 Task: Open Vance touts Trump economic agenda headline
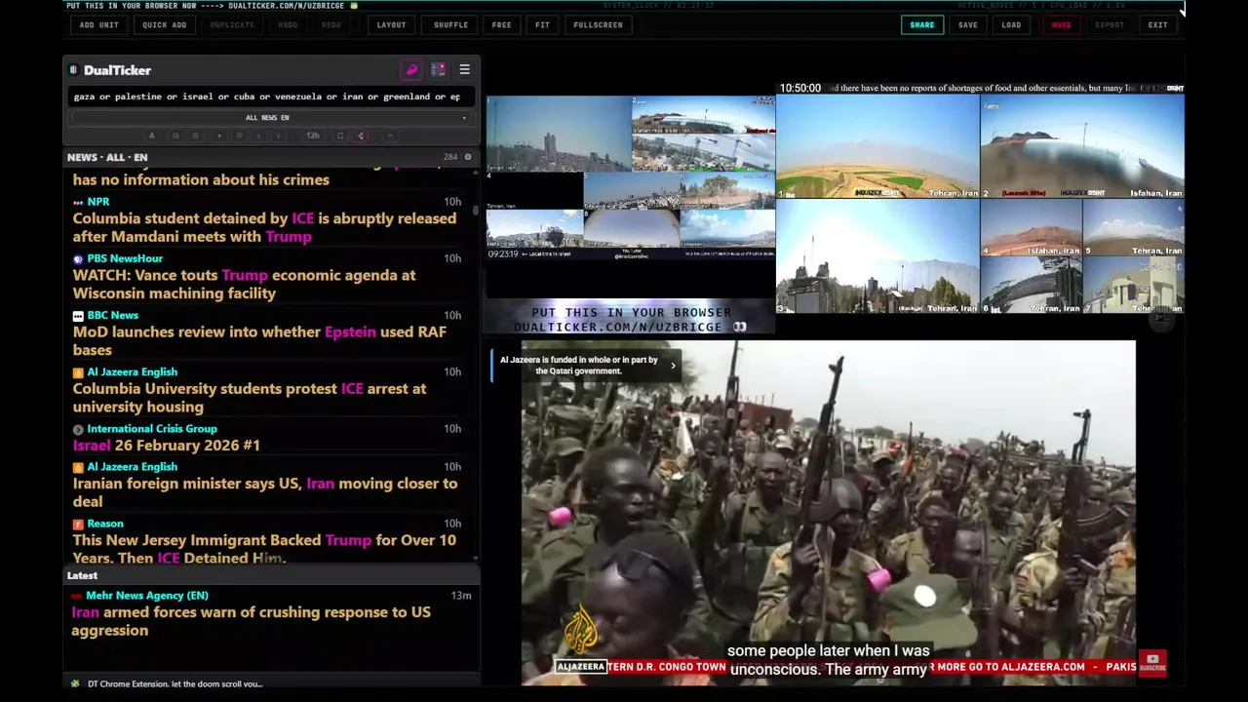[244, 284]
